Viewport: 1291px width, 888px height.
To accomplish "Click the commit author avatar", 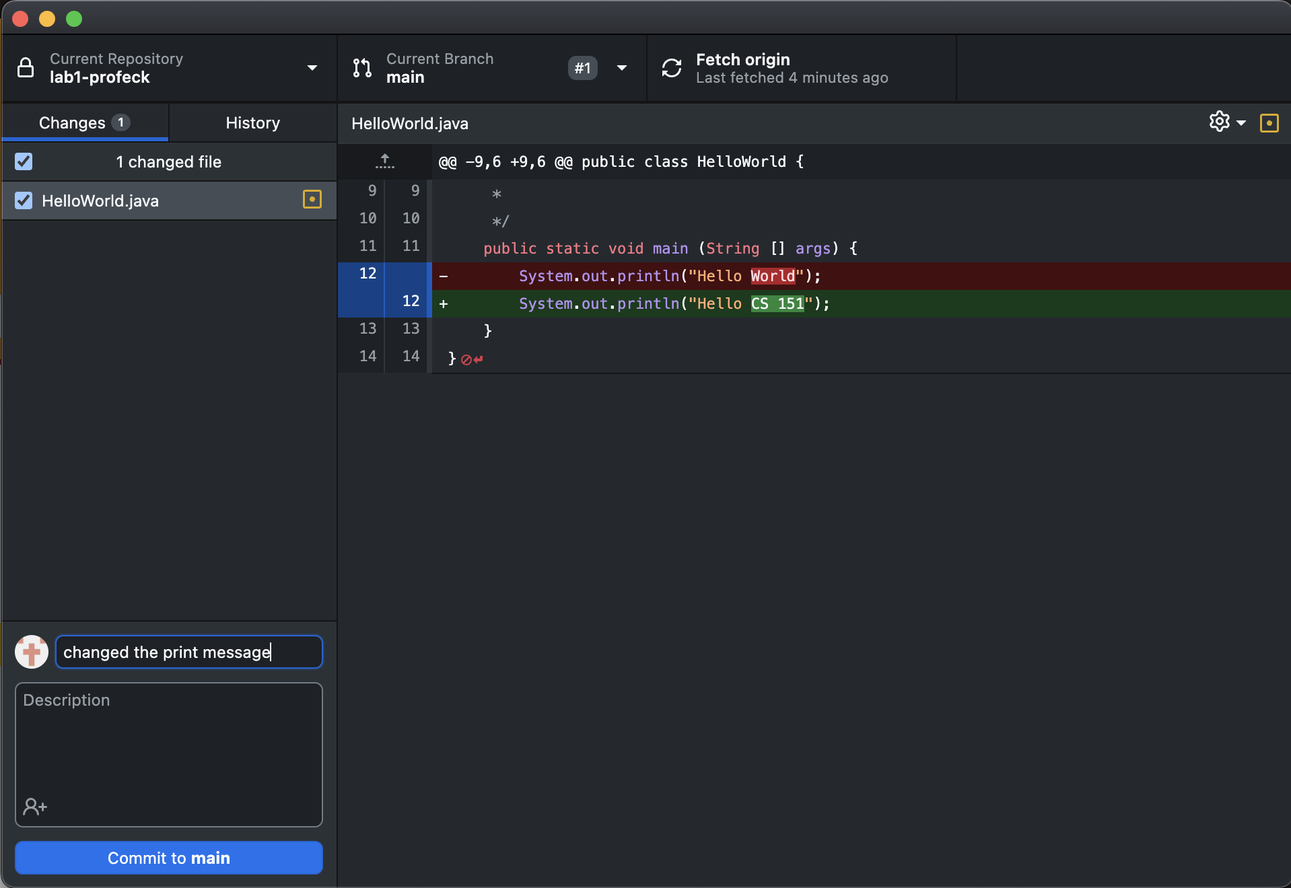I will (x=32, y=652).
